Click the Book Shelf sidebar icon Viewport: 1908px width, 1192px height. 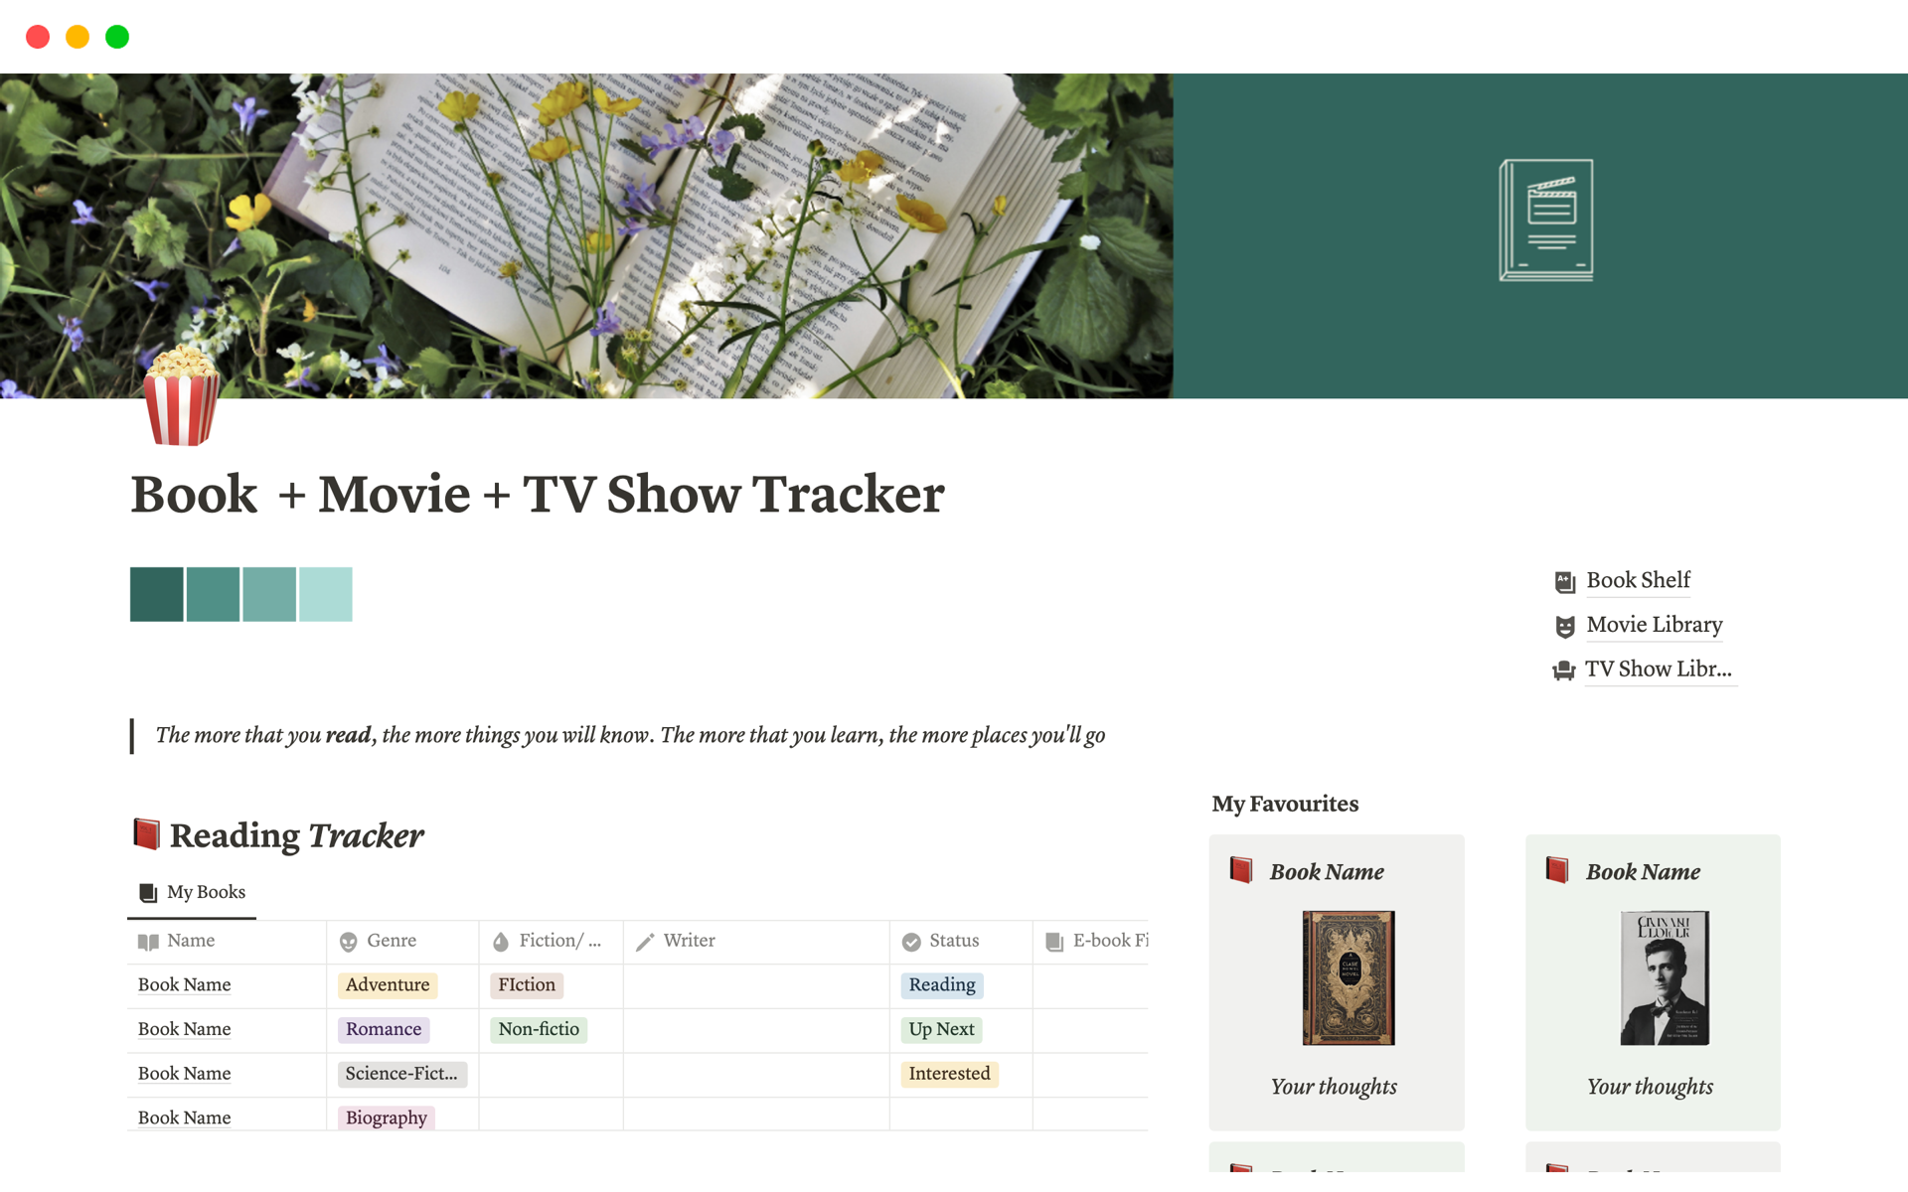[x=1563, y=578]
